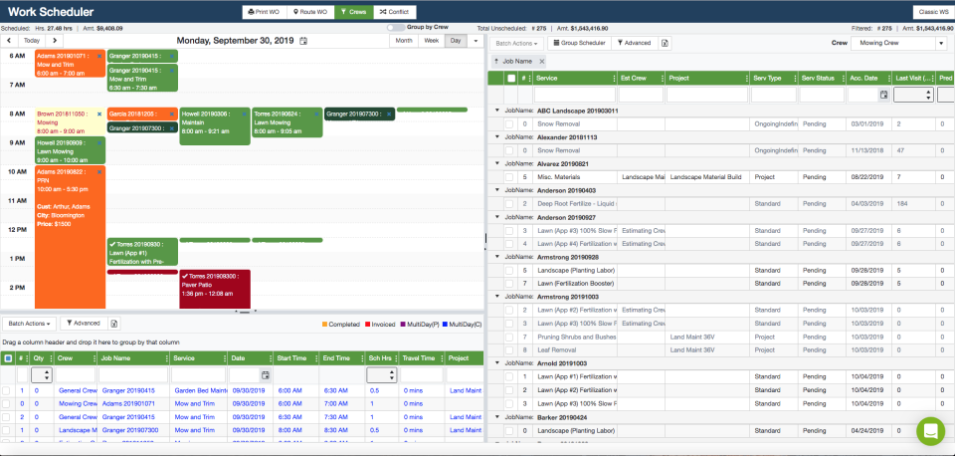Switch calendar to Week view

pyautogui.click(x=431, y=41)
